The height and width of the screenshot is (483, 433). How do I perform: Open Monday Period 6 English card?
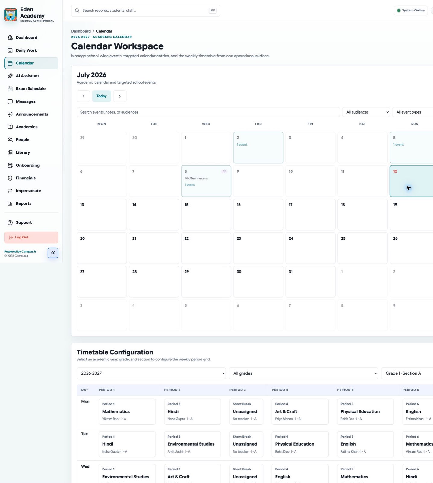[418, 412]
